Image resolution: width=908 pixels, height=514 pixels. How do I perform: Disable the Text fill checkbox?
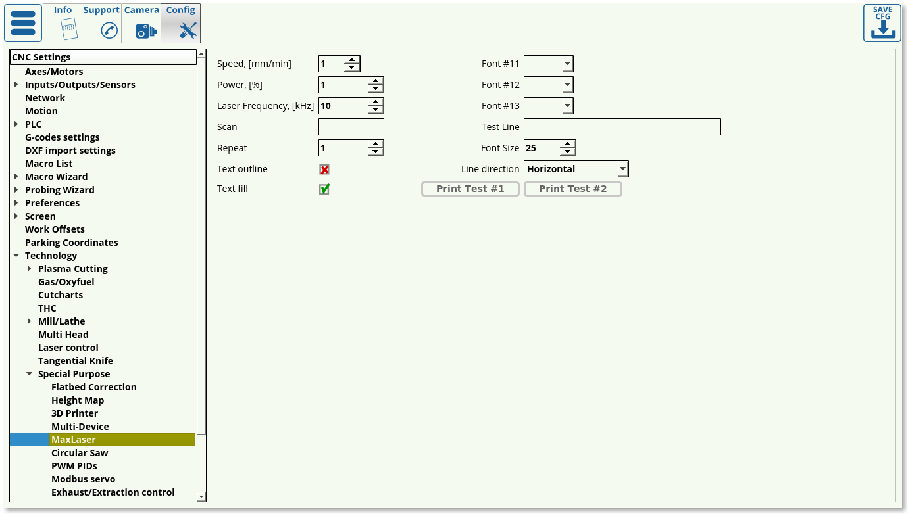pos(324,189)
